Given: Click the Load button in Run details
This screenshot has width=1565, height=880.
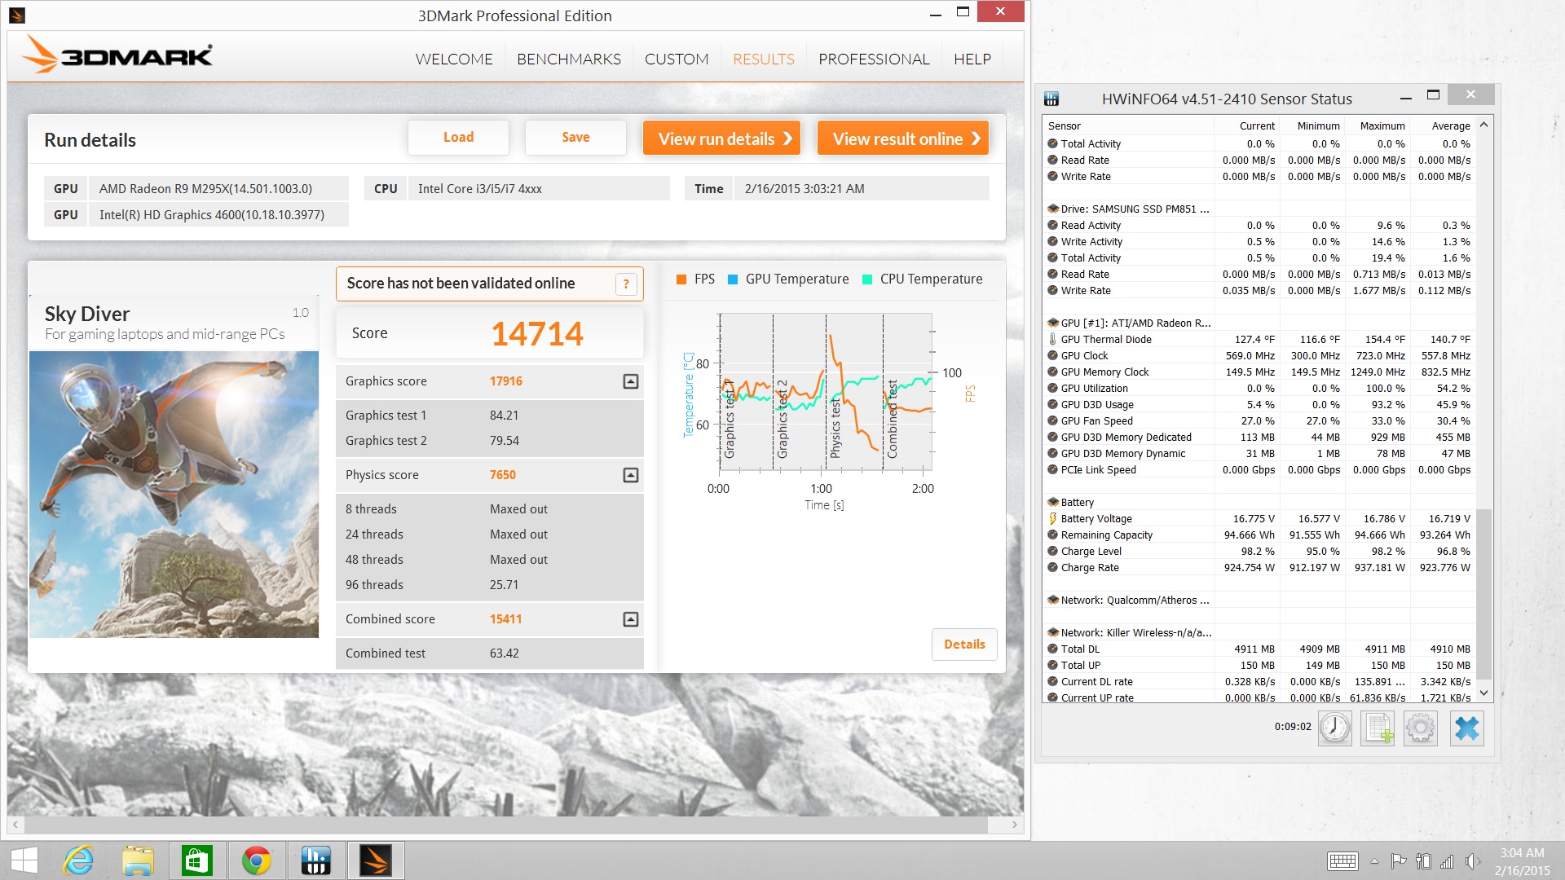Looking at the screenshot, I should coord(458,138).
